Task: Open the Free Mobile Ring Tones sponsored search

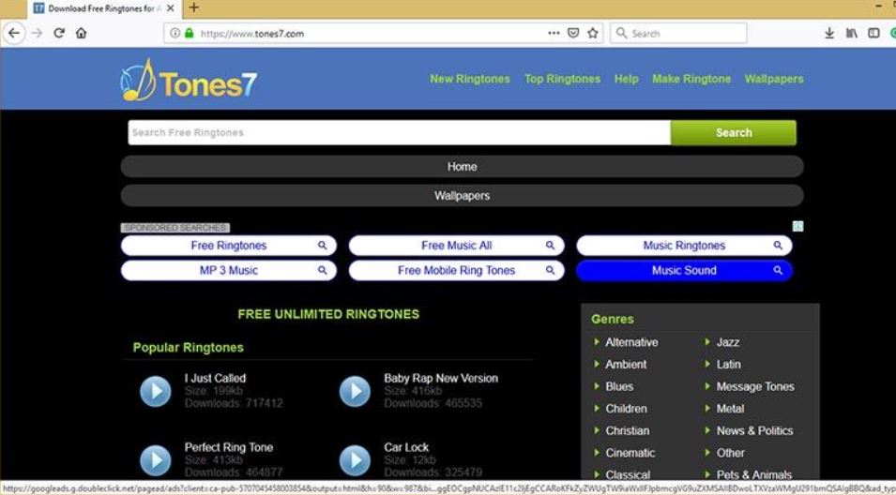Action: pos(457,271)
